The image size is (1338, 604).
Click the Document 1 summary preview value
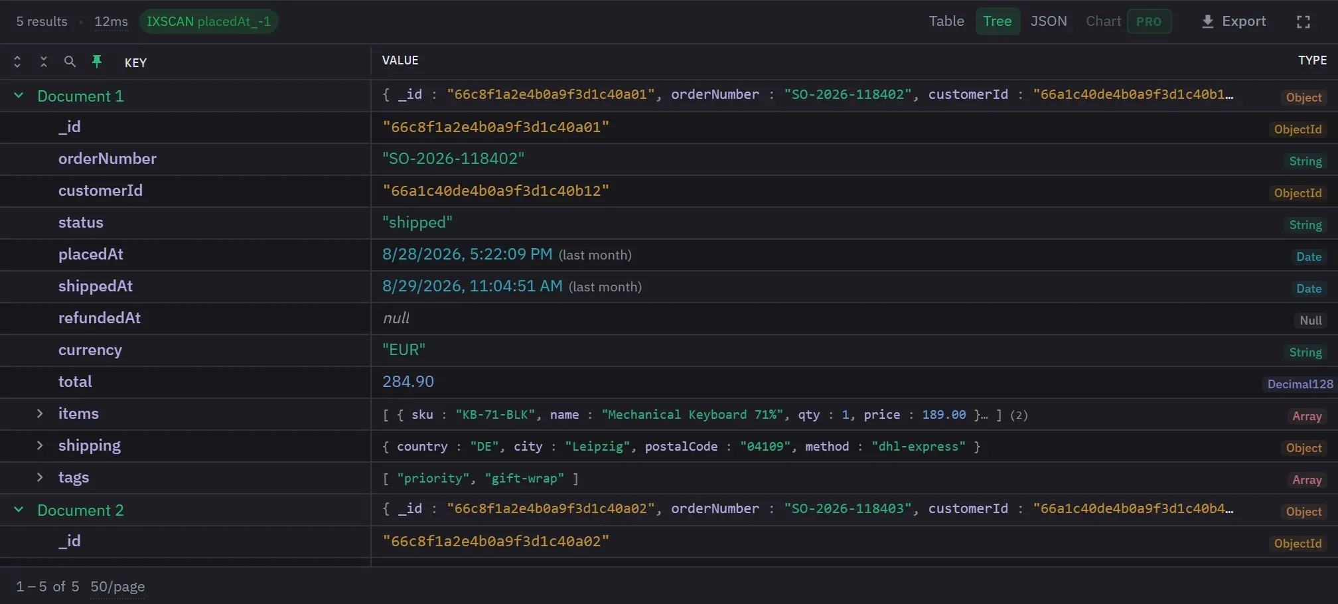coord(808,95)
